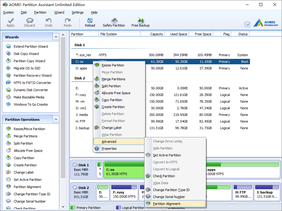The height and width of the screenshot is (211, 282).
Task: Click sidebar Change Partition Type ID icon
Action: click(8, 194)
